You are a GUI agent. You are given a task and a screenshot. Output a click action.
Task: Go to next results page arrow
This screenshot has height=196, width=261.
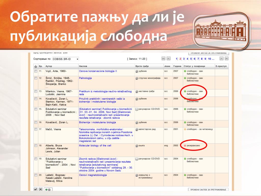point(221,58)
